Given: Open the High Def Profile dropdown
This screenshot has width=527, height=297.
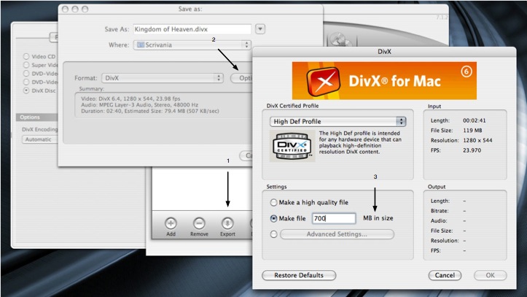Looking at the screenshot, I should point(337,121).
